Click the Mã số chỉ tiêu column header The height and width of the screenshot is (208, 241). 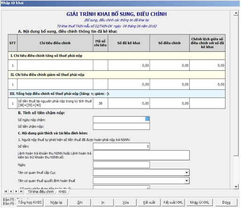pos(100,43)
